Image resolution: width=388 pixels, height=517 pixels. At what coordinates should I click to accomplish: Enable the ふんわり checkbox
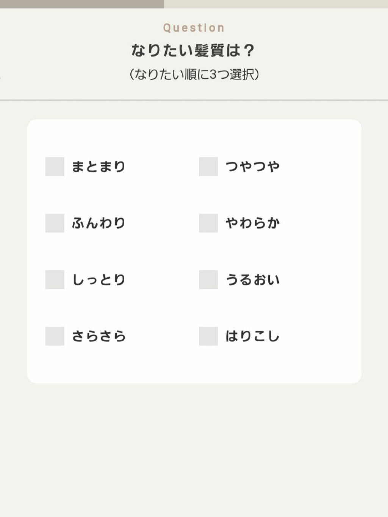55,223
